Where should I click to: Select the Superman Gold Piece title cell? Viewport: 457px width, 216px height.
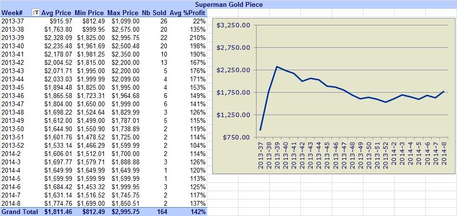tap(228, 4)
